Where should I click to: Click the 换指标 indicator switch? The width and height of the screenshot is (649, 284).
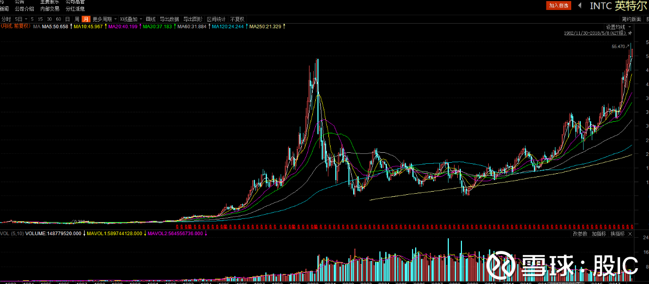[x=617, y=234]
